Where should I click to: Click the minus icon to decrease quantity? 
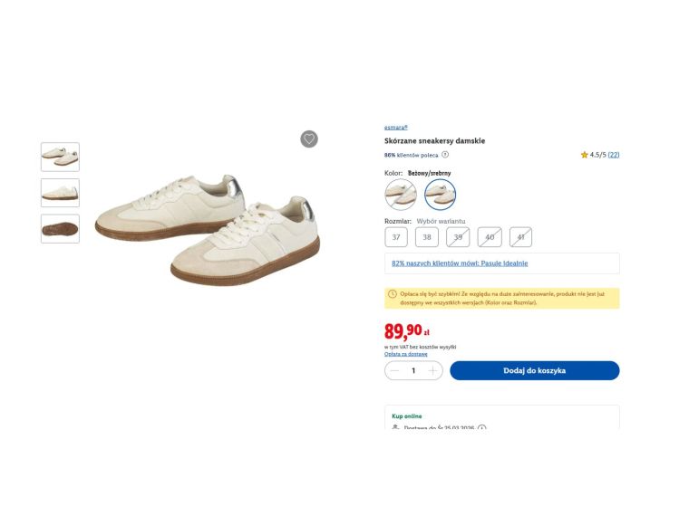(x=394, y=370)
